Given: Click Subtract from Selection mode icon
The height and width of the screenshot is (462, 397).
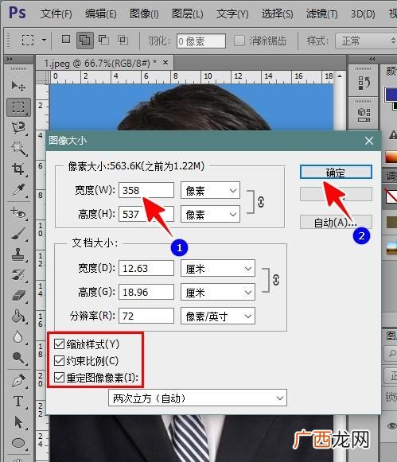Looking at the screenshot, I should point(103,40).
